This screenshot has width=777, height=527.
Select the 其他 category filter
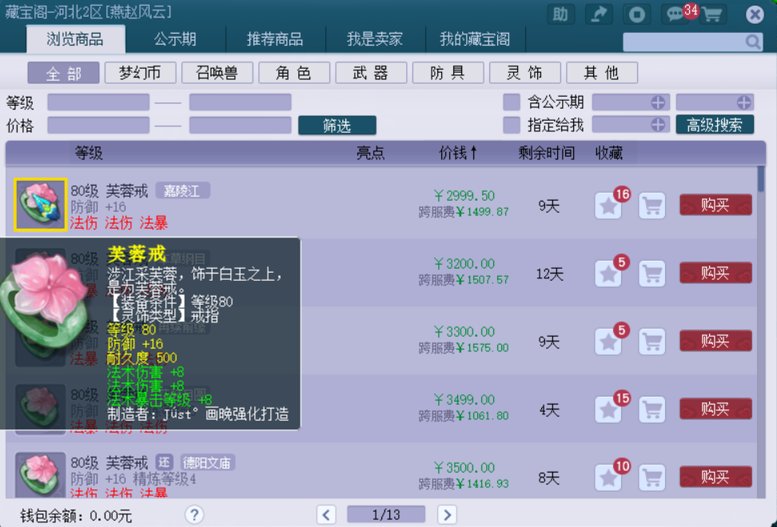point(602,73)
